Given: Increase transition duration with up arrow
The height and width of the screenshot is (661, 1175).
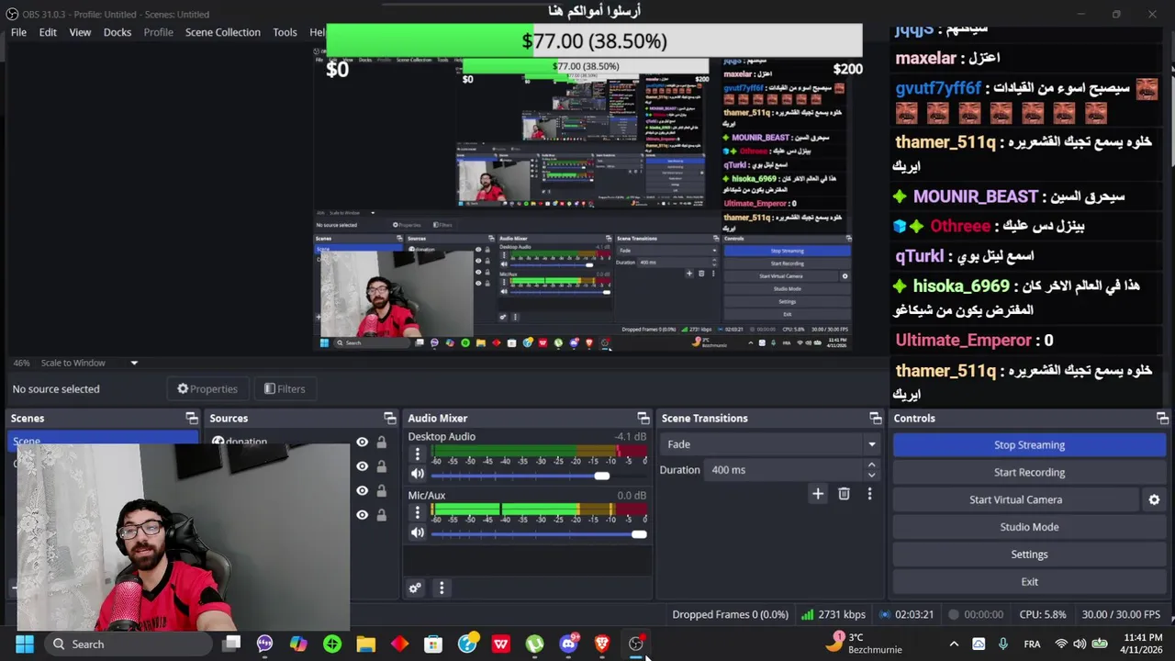Looking at the screenshot, I should click(x=871, y=465).
